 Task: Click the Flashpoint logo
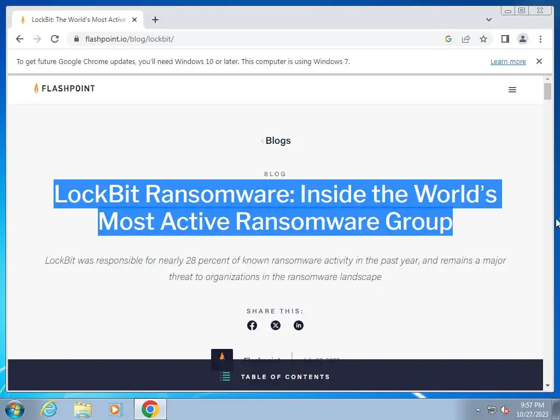point(65,88)
